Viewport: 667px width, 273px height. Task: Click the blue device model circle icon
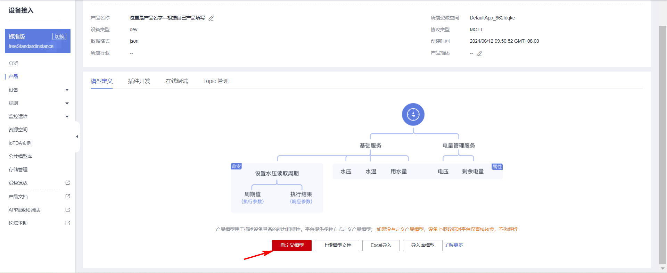413,114
